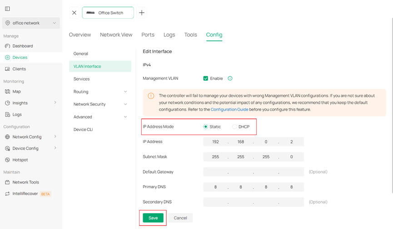The image size is (393, 229).
Task: Expand the Insights submenu chevron
Action: [x=55, y=102]
